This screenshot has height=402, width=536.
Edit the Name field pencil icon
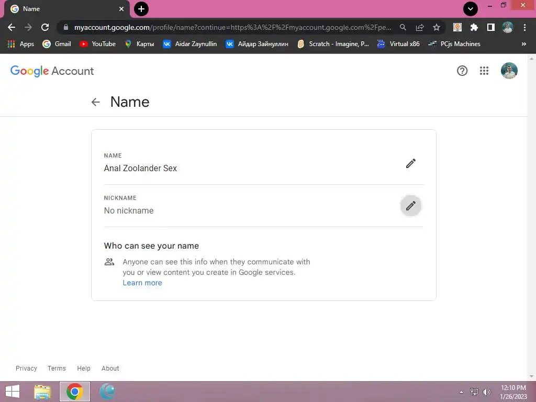(x=410, y=163)
